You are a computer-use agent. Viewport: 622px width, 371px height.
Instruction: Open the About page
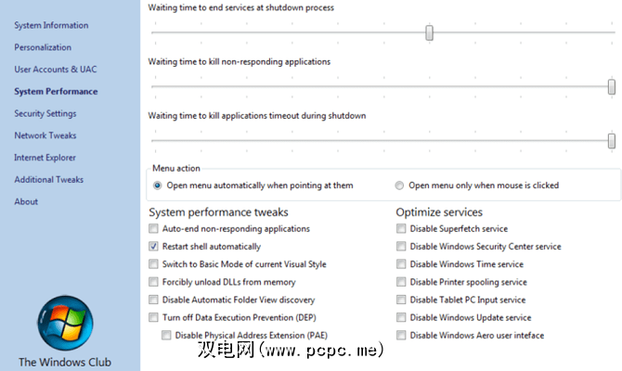pyautogui.click(x=26, y=202)
